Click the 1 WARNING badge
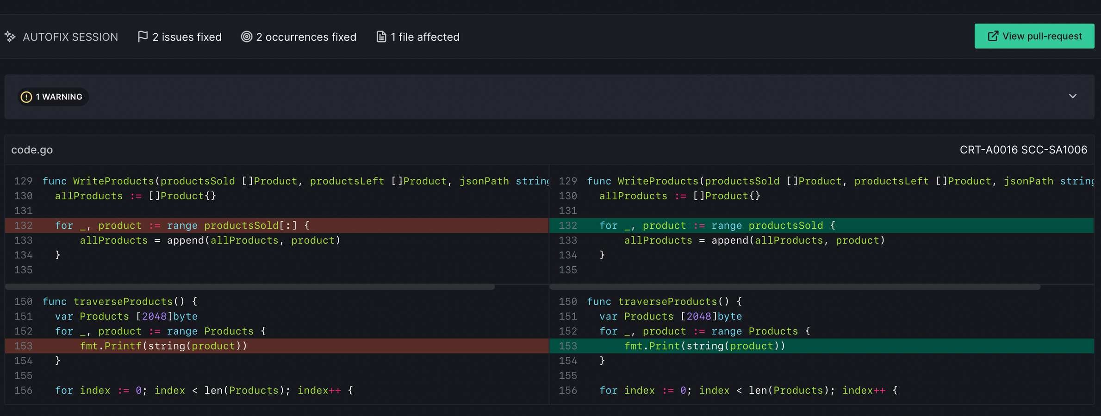 pos(53,97)
